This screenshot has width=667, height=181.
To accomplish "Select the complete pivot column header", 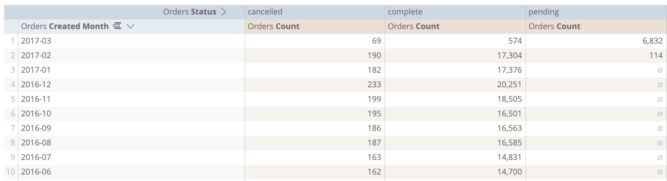I will [405, 12].
